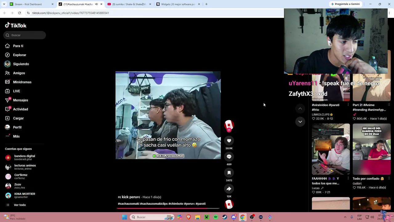The width and height of the screenshot is (394, 222).
Task: Follow kick peru with plus badge
Action: [229, 130]
